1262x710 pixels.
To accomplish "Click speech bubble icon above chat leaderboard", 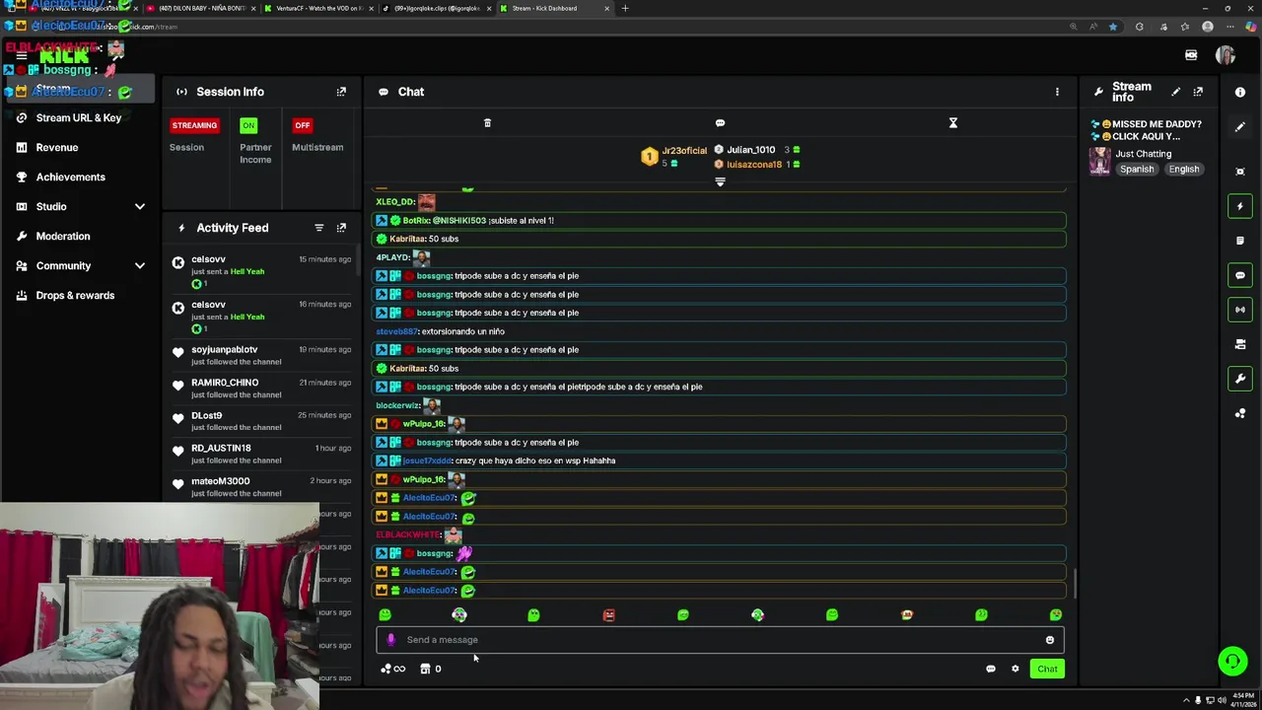I will [x=720, y=123].
